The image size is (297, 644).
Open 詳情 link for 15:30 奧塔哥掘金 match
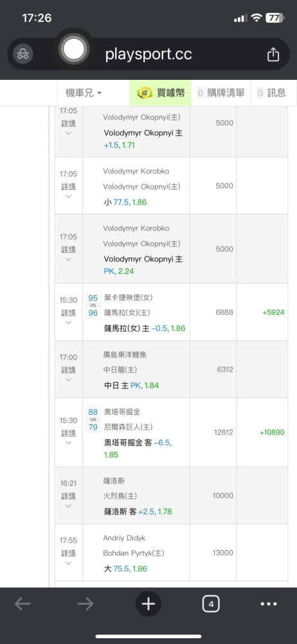tap(69, 433)
